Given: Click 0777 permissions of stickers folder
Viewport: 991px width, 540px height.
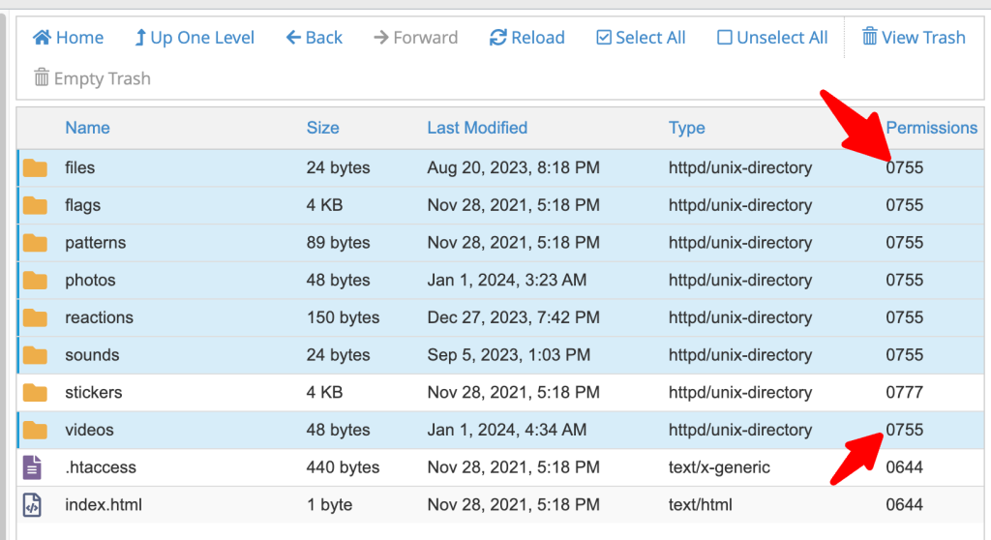Looking at the screenshot, I should click(x=905, y=392).
